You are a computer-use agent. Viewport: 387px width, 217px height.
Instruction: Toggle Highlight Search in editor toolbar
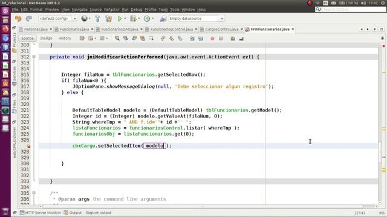coord(143,39)
